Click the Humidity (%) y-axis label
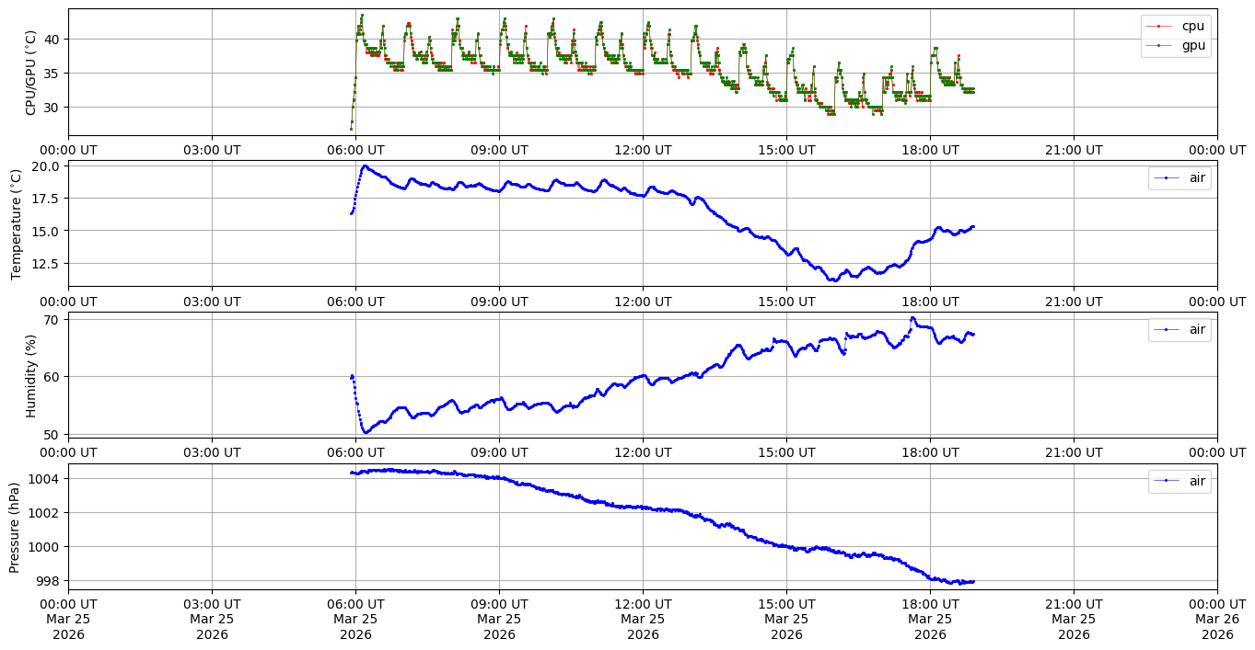This screenshot has width=1255, height=650. 30,375
